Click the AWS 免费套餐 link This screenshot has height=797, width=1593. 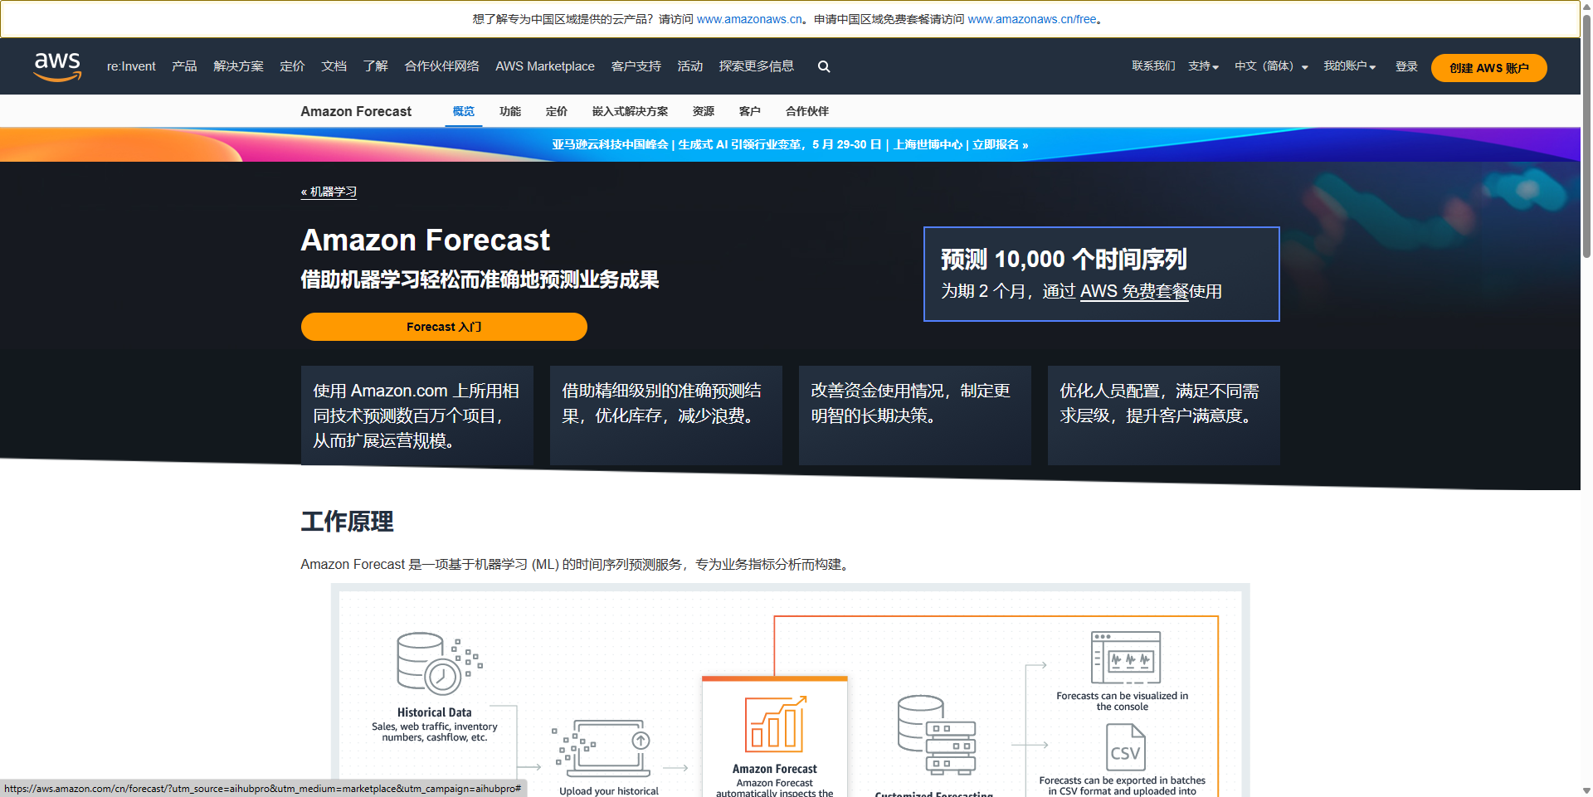(x=1134, y=291)
